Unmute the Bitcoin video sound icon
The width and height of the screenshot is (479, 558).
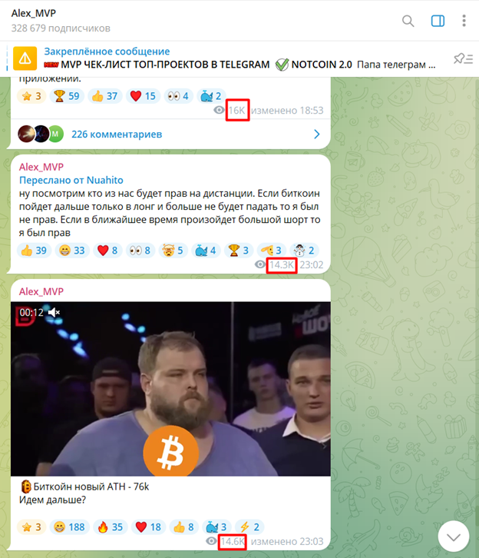(x=54, y=313)
